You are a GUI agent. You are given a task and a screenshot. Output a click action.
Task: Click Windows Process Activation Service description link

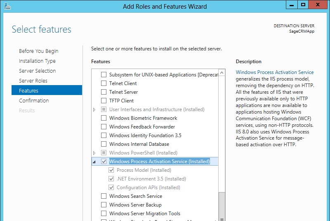[274, 72]
